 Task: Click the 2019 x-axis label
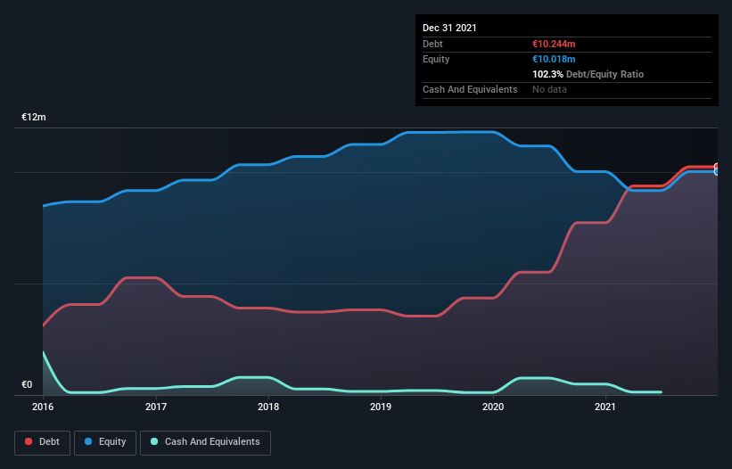click(381, 407)
